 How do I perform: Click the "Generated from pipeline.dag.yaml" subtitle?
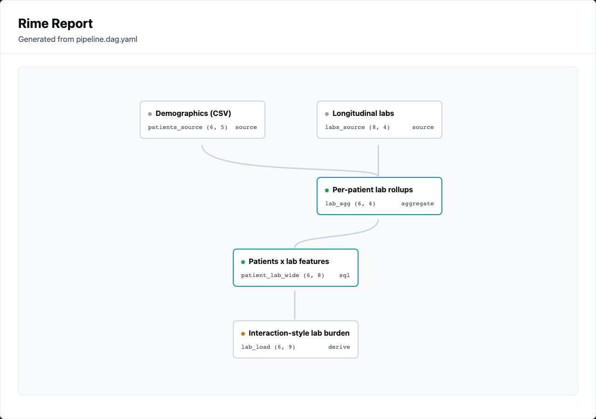point(78,39)
